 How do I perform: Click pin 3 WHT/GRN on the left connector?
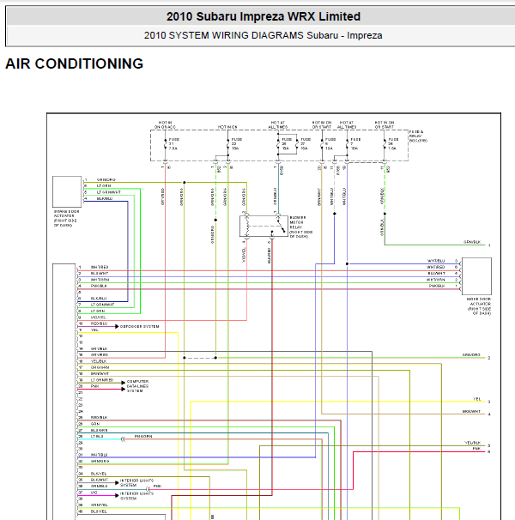[100, 280]
